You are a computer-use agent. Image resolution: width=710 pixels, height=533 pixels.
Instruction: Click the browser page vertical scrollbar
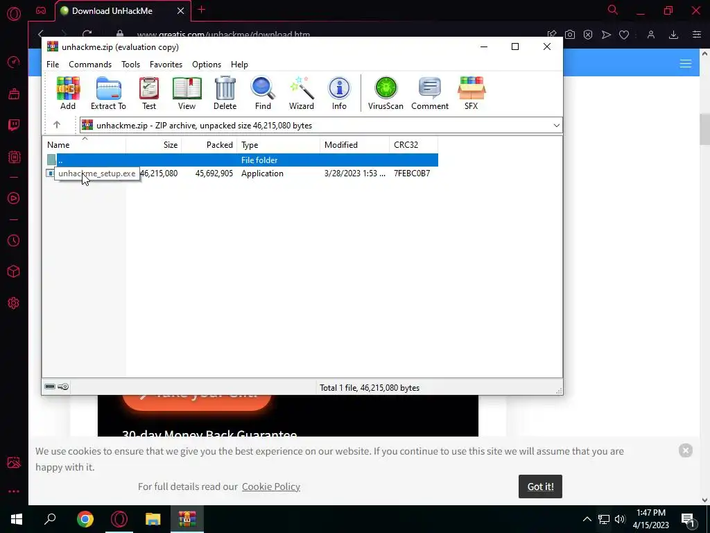[704, 129]
